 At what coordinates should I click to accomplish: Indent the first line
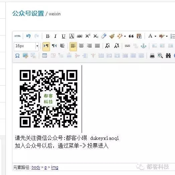62,46
